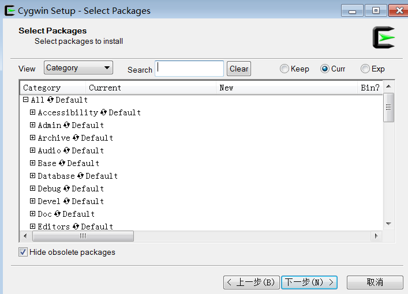The image size is (408, 294).
Task: Click the cycle icon beside All
Action: point(50,100)
